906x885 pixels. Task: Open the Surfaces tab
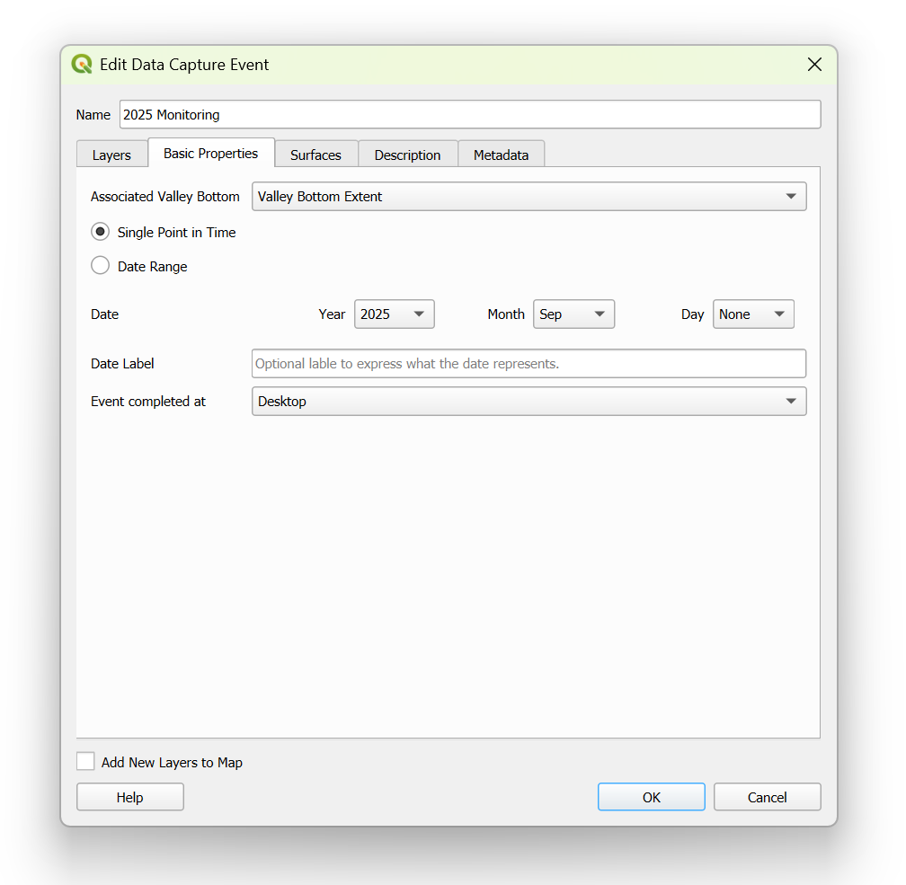[x=315, y=155]
